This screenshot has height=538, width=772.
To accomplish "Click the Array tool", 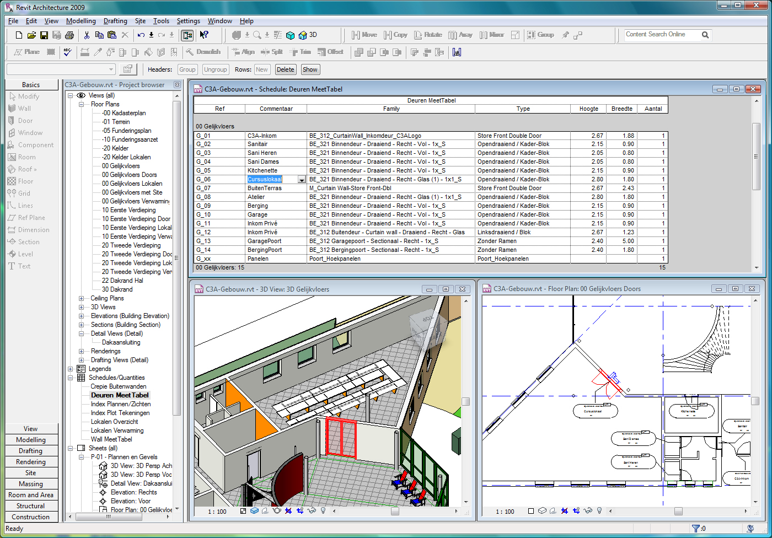I will point(460,35).
